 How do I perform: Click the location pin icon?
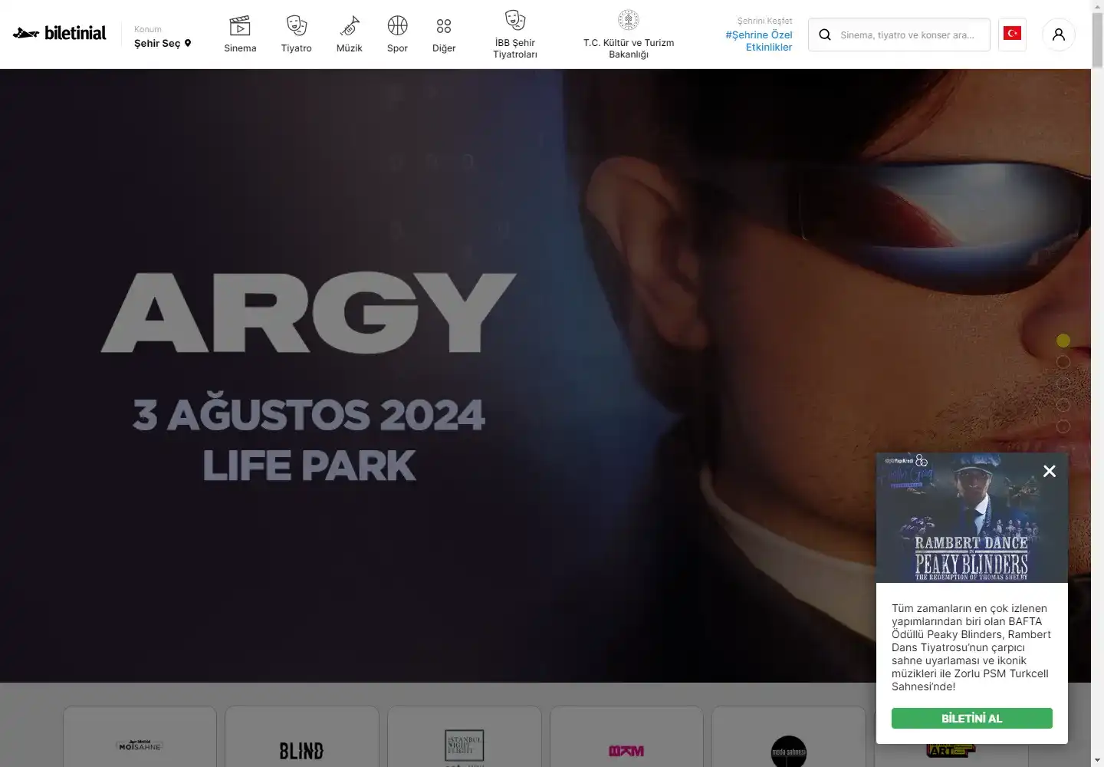coord(188,44)
